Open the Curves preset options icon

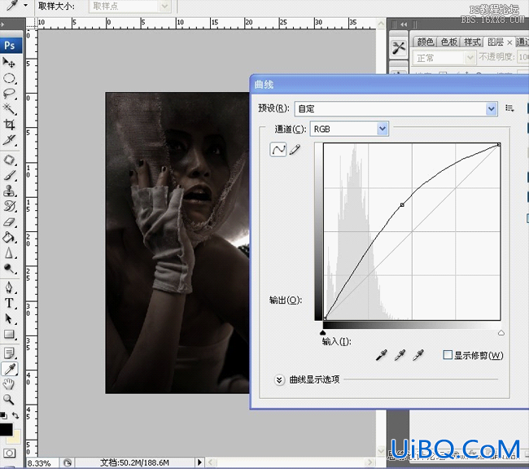(x=509, y=108)
